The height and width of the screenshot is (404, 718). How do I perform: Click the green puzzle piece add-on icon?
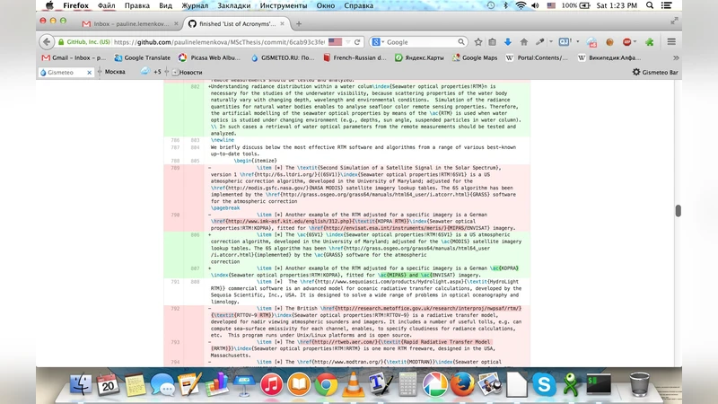(x=649, y=41)
